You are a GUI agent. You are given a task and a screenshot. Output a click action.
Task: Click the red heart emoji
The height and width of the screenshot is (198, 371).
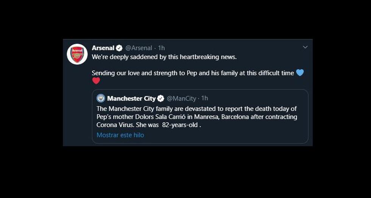(96, 80)
